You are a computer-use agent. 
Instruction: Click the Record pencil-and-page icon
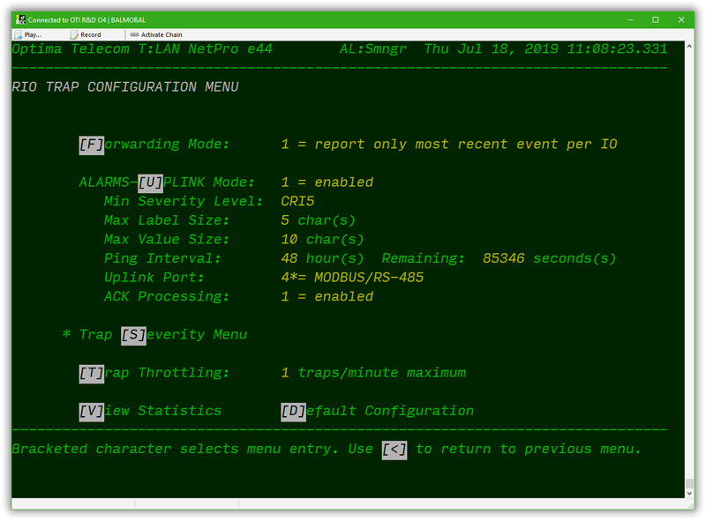[74, 34]
